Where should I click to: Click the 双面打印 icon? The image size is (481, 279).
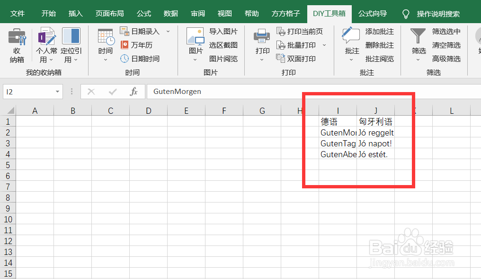pos(281,58)
